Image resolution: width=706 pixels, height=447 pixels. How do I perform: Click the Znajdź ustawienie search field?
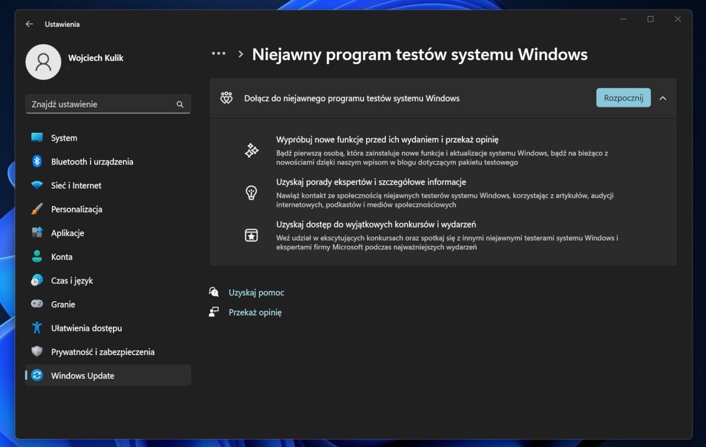[108, 104]
